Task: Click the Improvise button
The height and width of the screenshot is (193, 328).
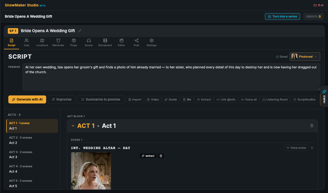Action: (62, 99)
